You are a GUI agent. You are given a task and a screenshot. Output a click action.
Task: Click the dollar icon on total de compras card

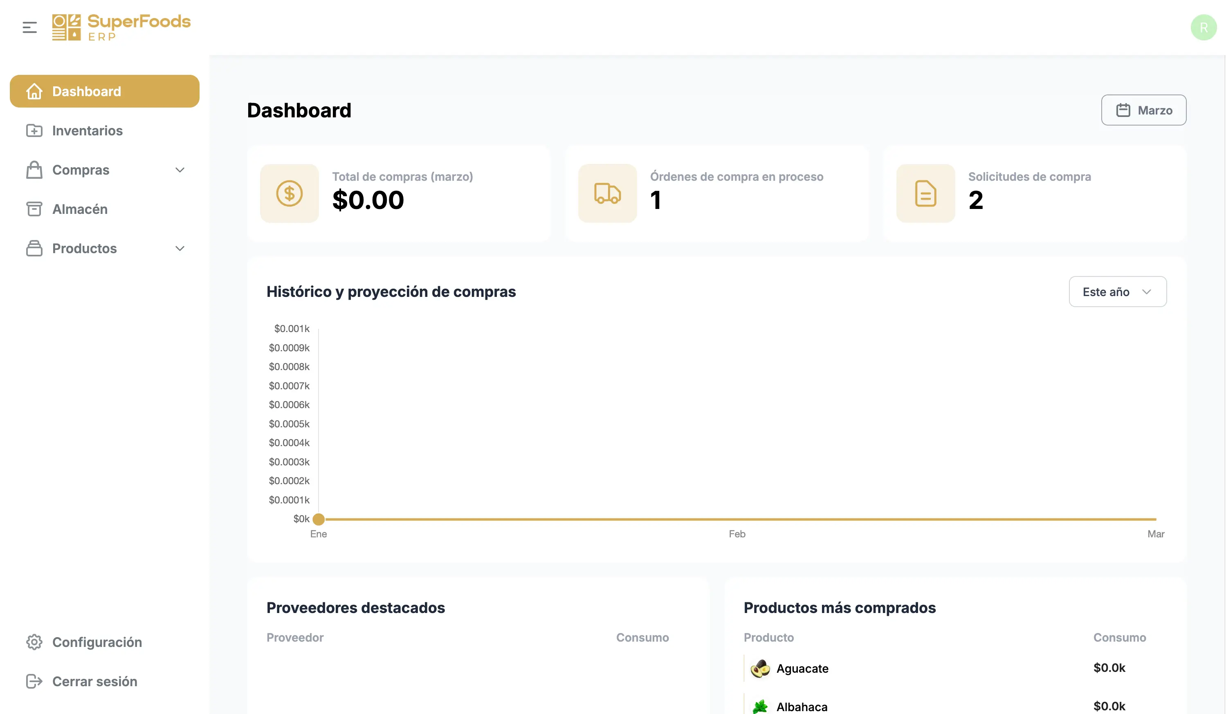tap(290, 193)
